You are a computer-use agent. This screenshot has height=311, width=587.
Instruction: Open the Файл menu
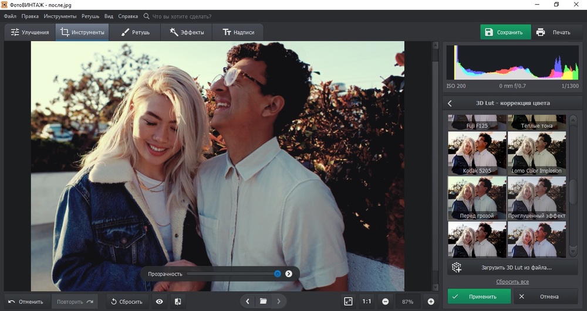click(10, 16)
